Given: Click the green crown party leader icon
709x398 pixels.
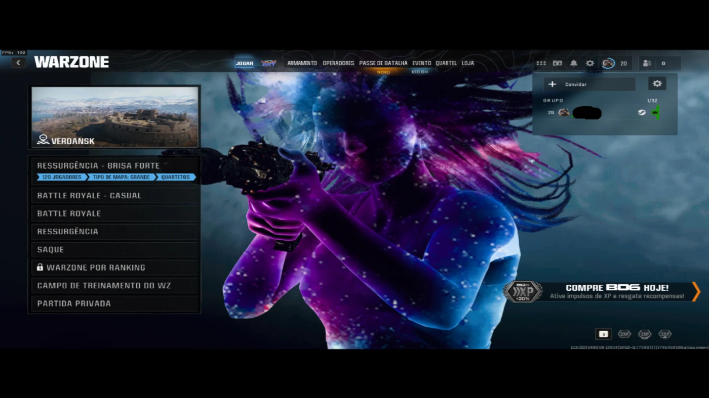Looking at the screenshot, I should point(655,112).
